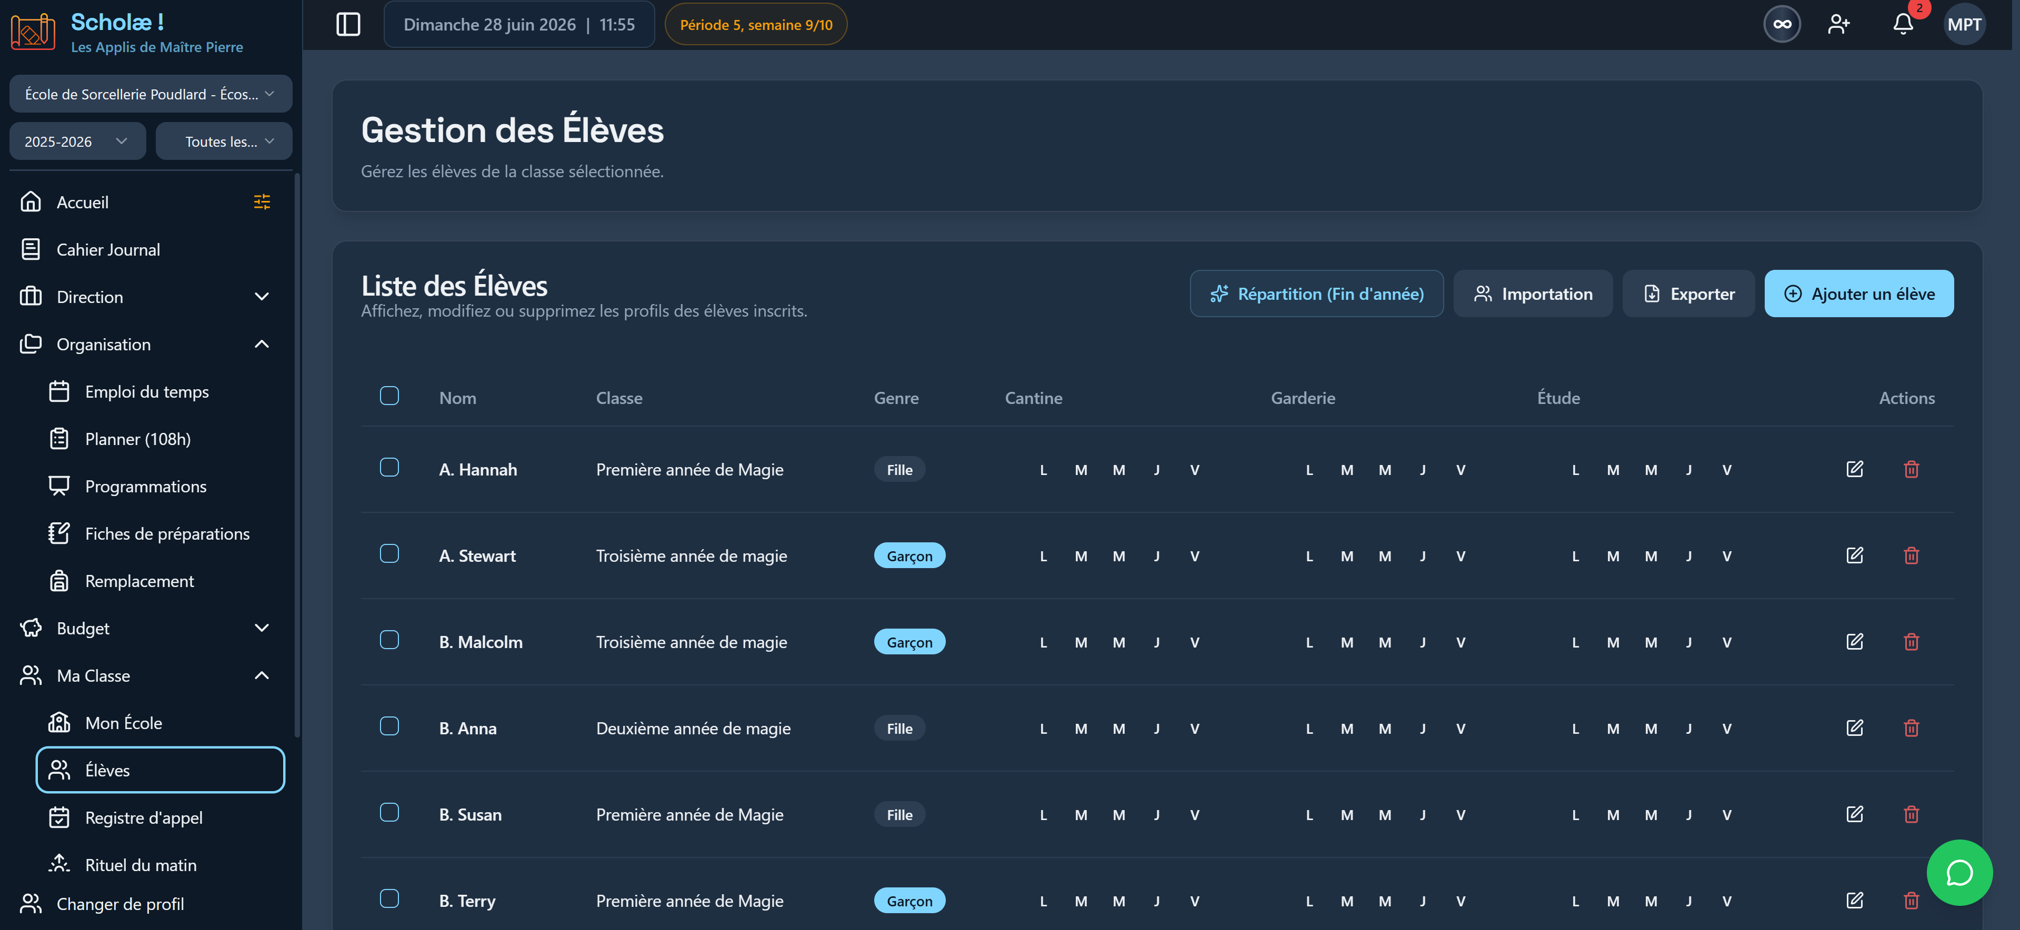Click the Scholæ logo icon
The height and width of the screenshot is (930, 2020).
click(x=32, y=32)
